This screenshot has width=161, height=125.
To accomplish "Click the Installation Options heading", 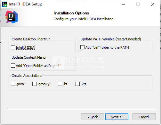I will coord(71,13).
